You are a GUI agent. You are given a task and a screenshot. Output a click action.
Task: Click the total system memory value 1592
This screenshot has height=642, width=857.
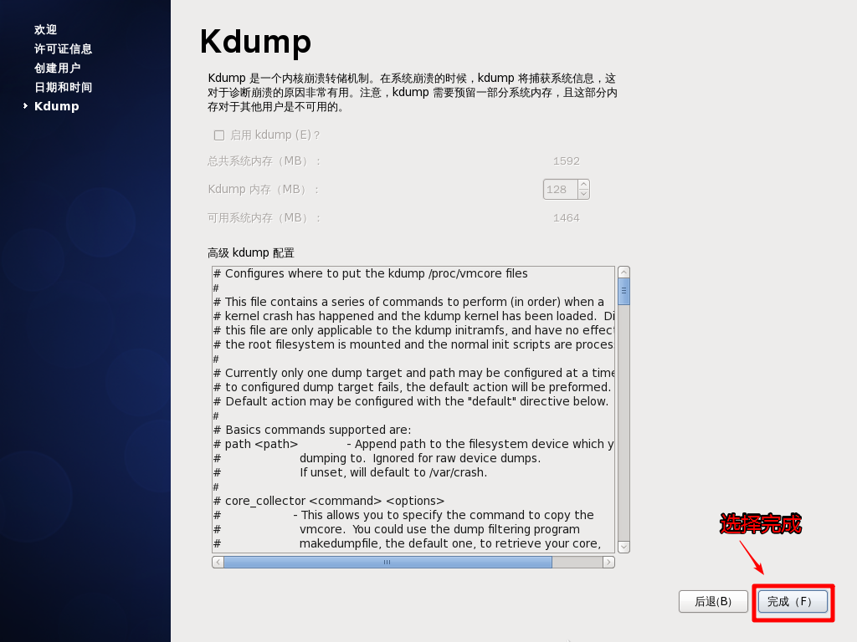tap(567, 161)
